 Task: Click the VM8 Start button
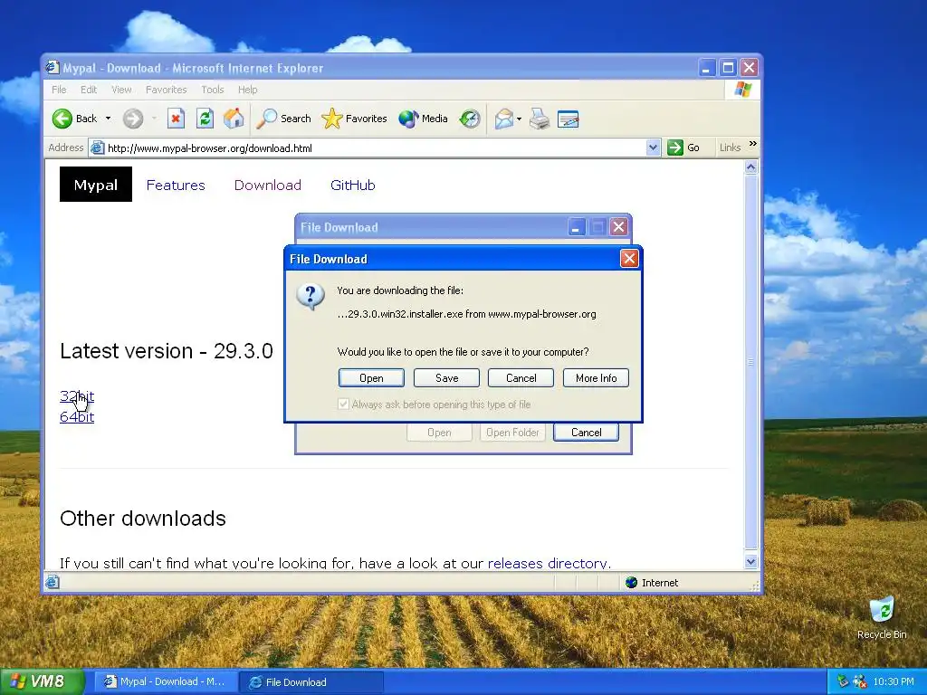[42, 681]
